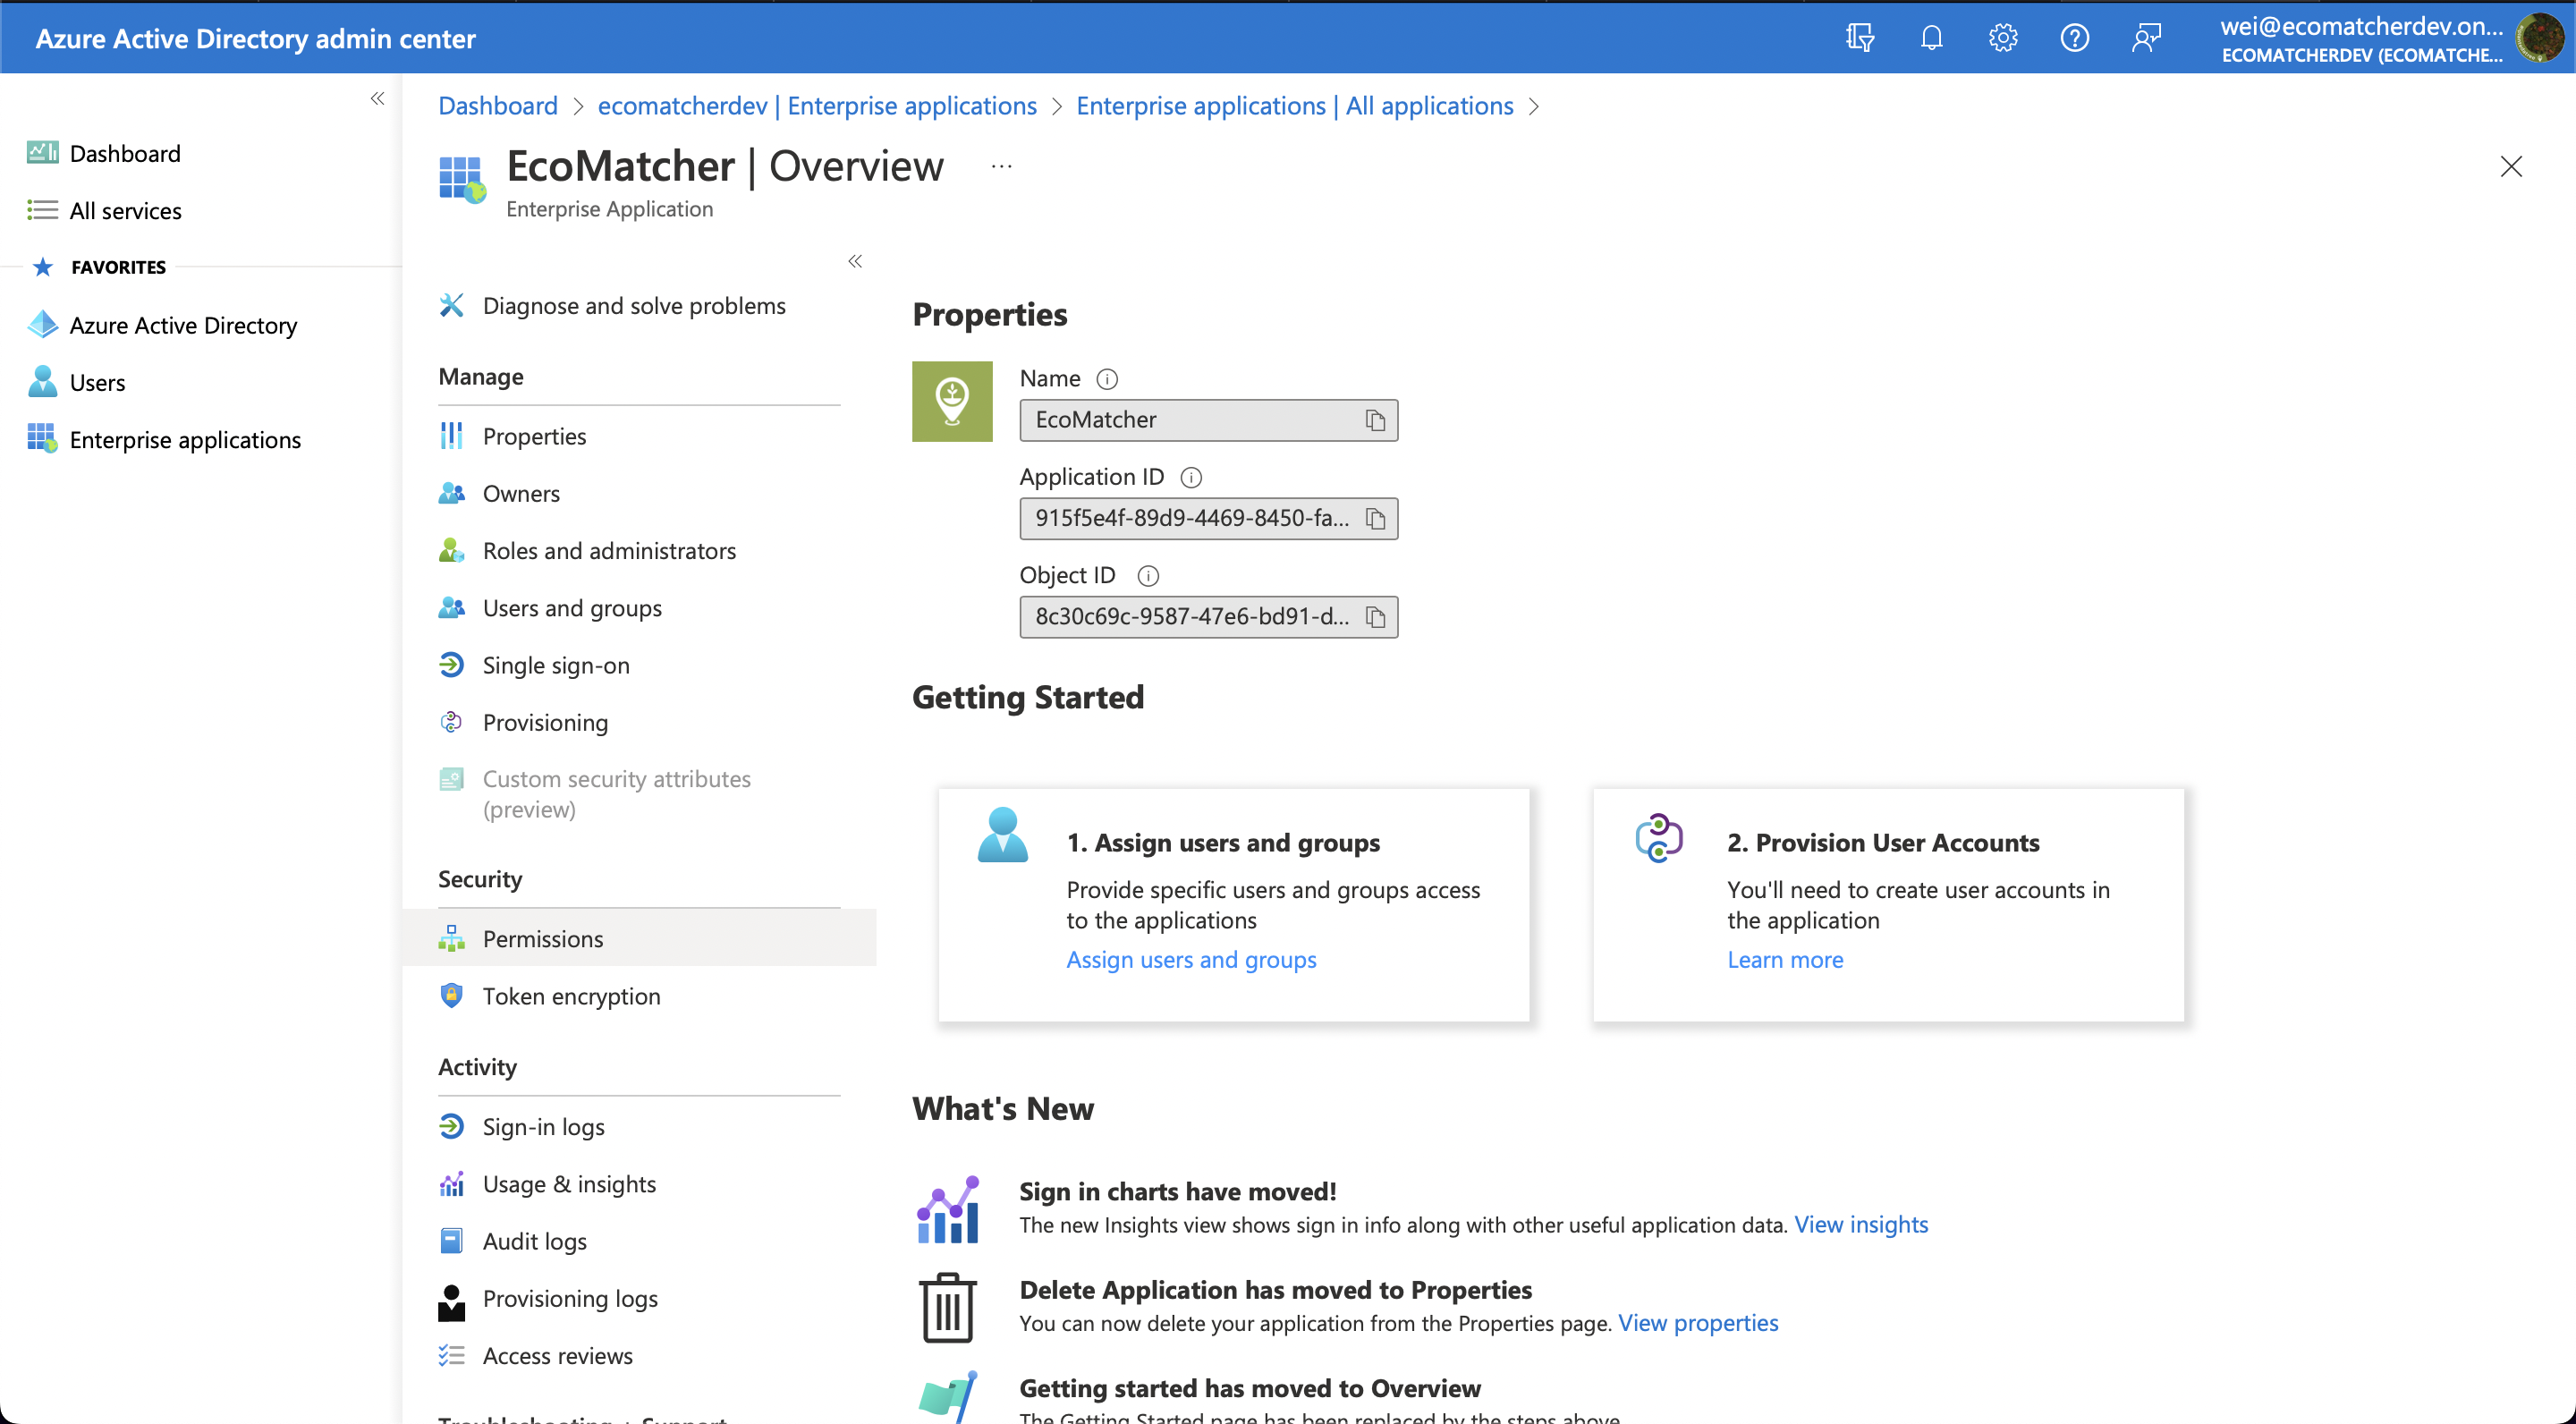Copy the Object ID value
This screenshot has width=2576, height=1424.
(x=1375, y=616)
